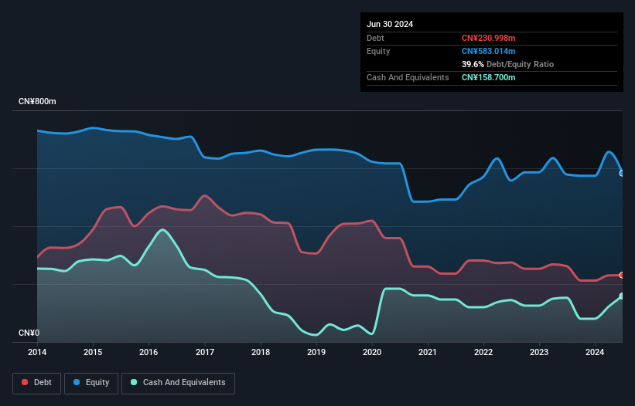
Task: Click the Equity row label in tooltip
Action: (x=378, y=51)
